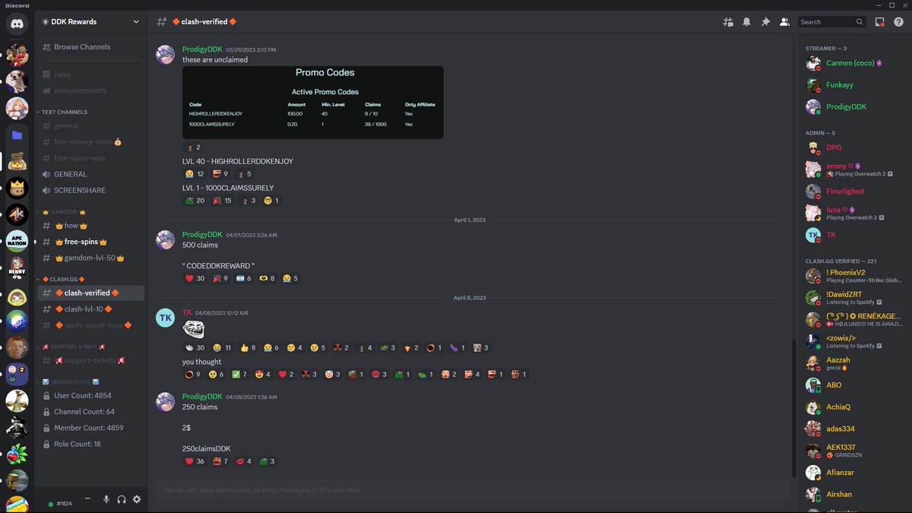Open the Ape Nation server icon

click(17, 242)
